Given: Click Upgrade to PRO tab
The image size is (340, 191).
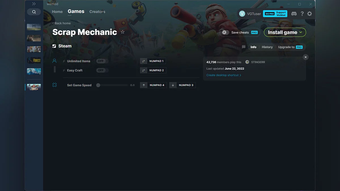Looking at the screenshot, I should point(290,47).
